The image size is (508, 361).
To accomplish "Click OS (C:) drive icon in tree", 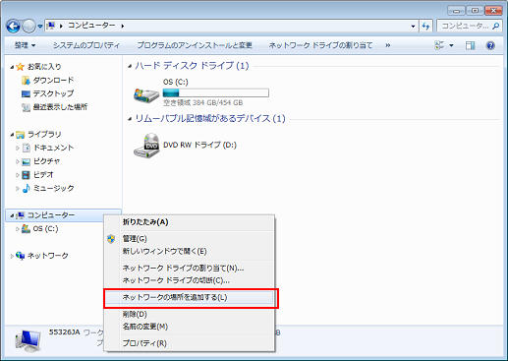I will click(x=27, y=228).
